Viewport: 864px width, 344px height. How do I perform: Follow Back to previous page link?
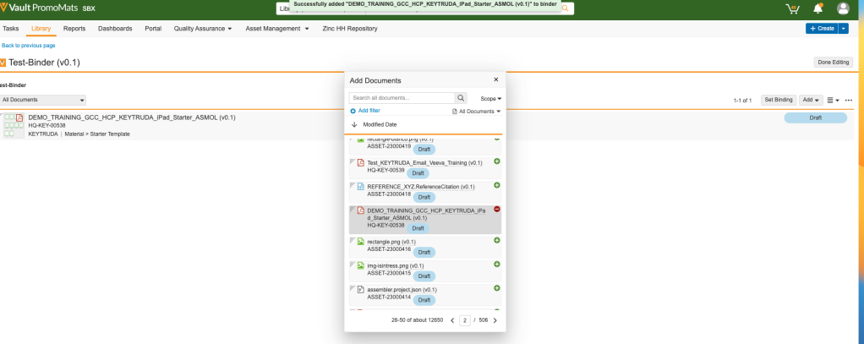28,45
